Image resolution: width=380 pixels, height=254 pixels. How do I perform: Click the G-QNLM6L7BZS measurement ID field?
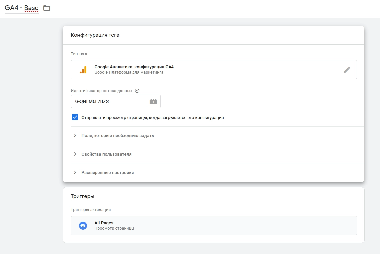point(109,101)
